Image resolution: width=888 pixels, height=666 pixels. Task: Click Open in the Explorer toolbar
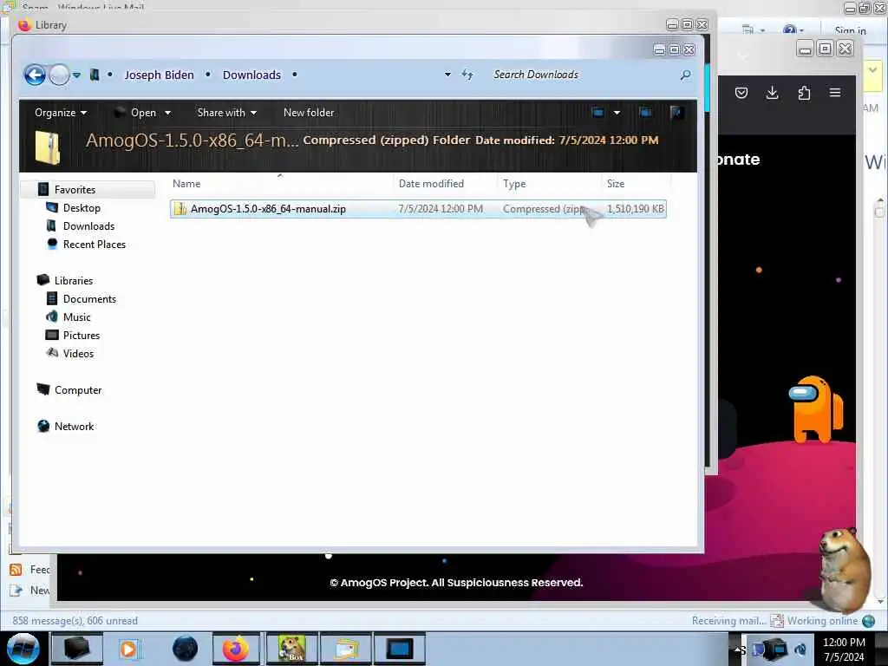pyautogui.click(x=143, y=113)
